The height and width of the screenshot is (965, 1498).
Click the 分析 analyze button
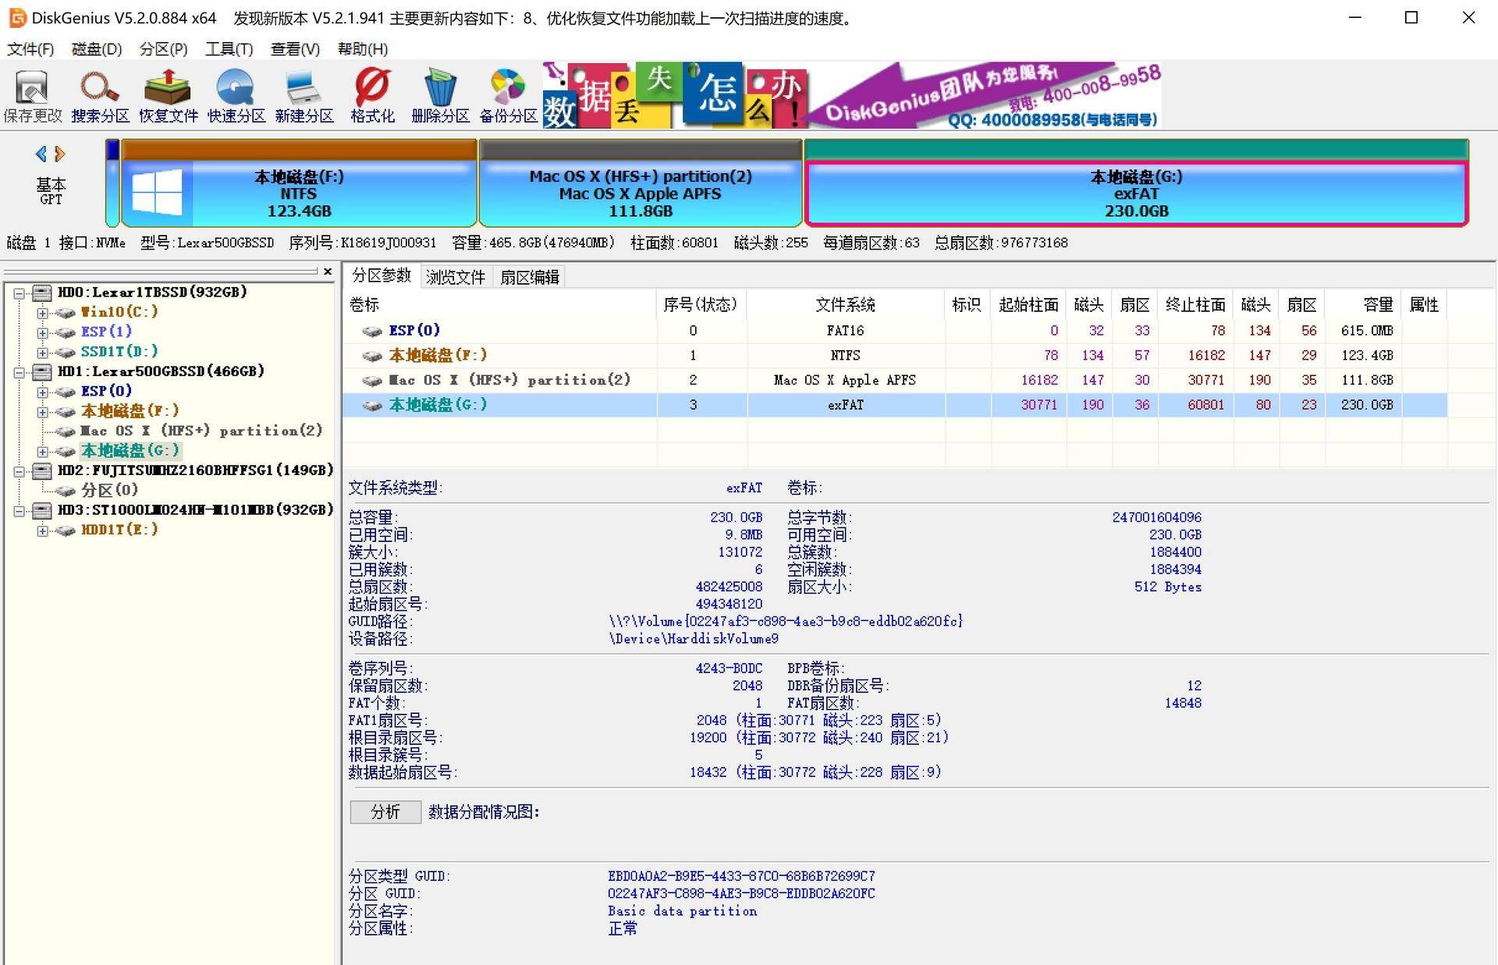tap(385, 812)
